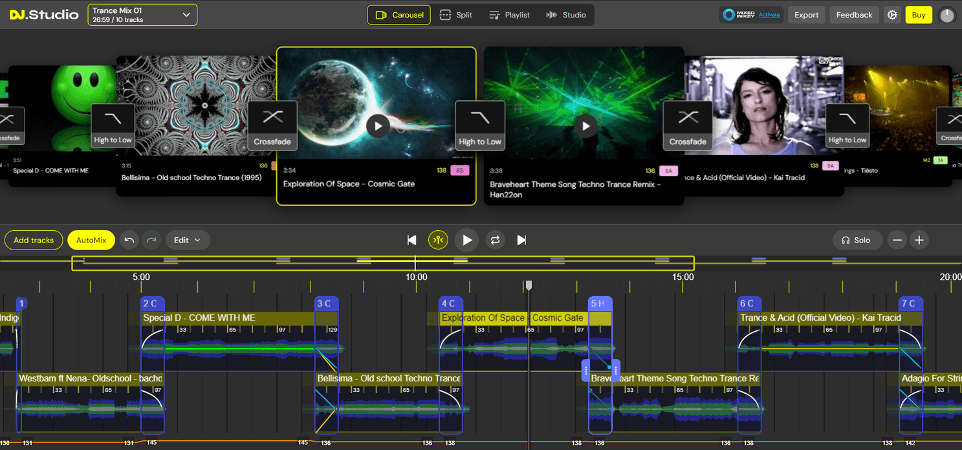Switch to the Playlist view tab
962x450 pixels.
[x=509, y=15]
